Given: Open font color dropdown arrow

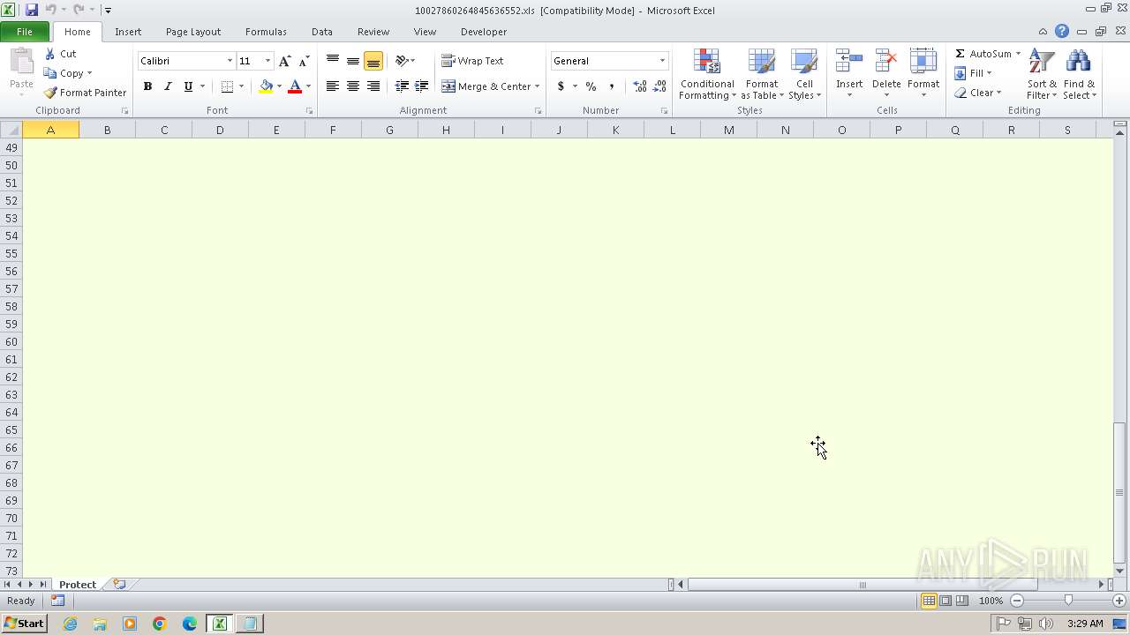Looking at the screenshot, I should (308, 86).
